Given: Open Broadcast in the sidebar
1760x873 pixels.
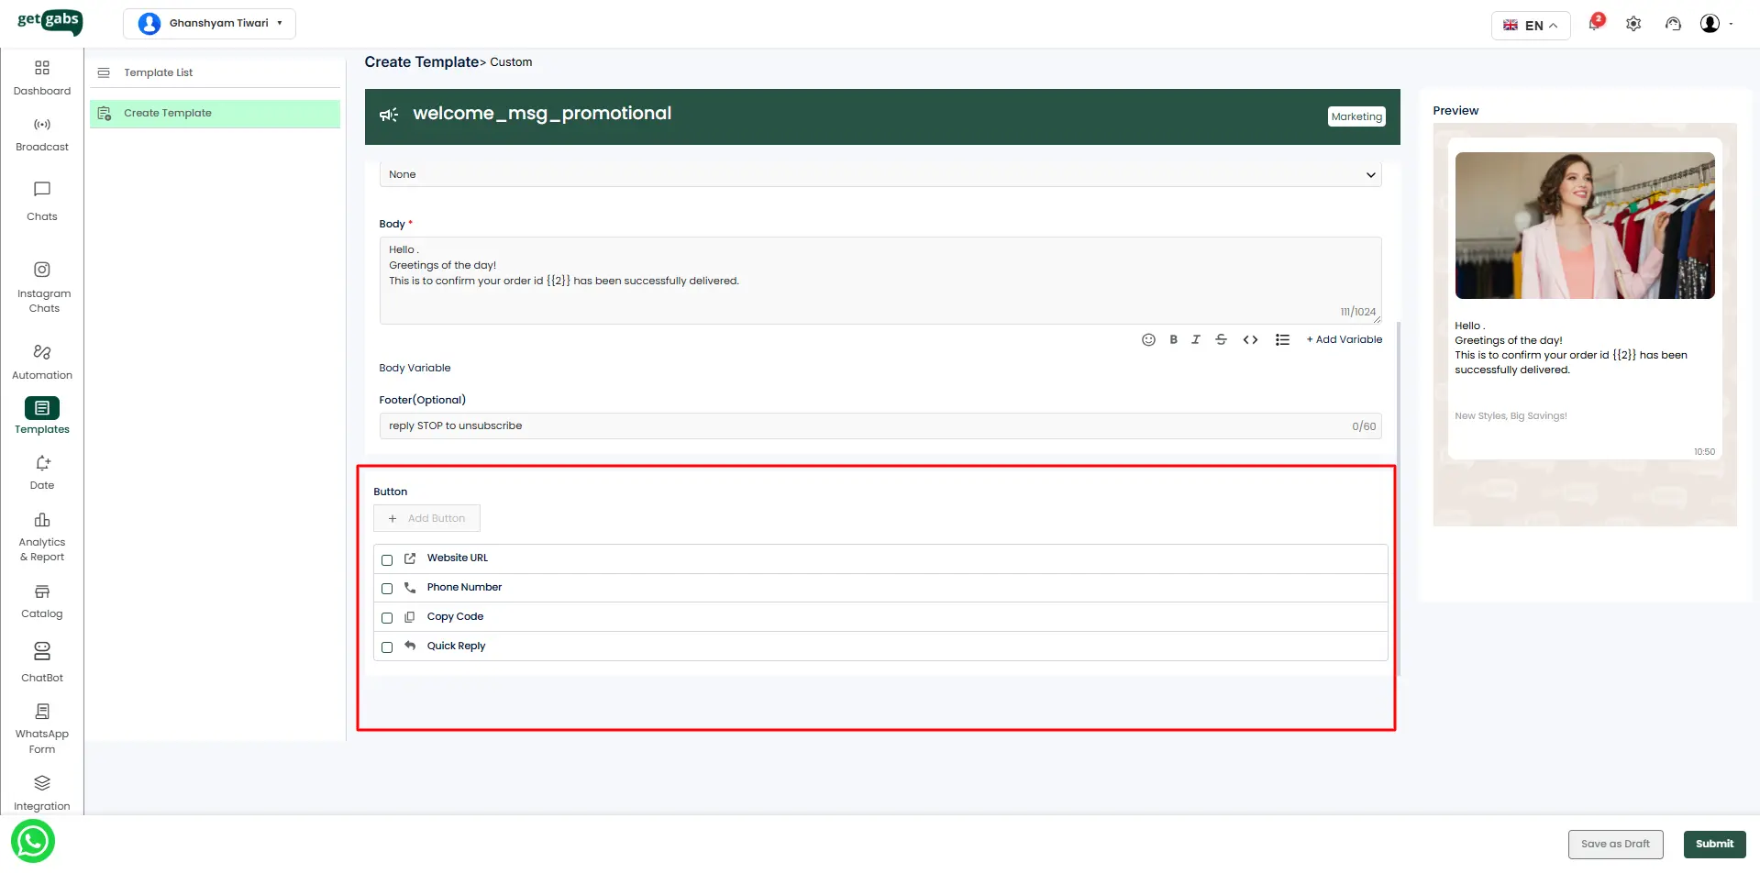Looking at the screenshot, I should pos(42,134).
